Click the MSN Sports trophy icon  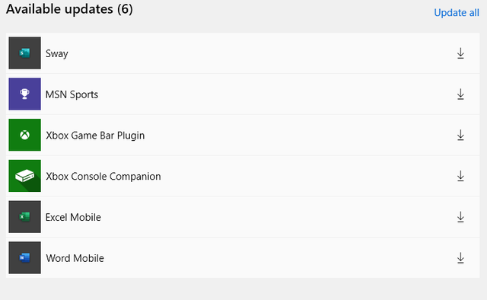pyautogui.click(x=25, y=94)
